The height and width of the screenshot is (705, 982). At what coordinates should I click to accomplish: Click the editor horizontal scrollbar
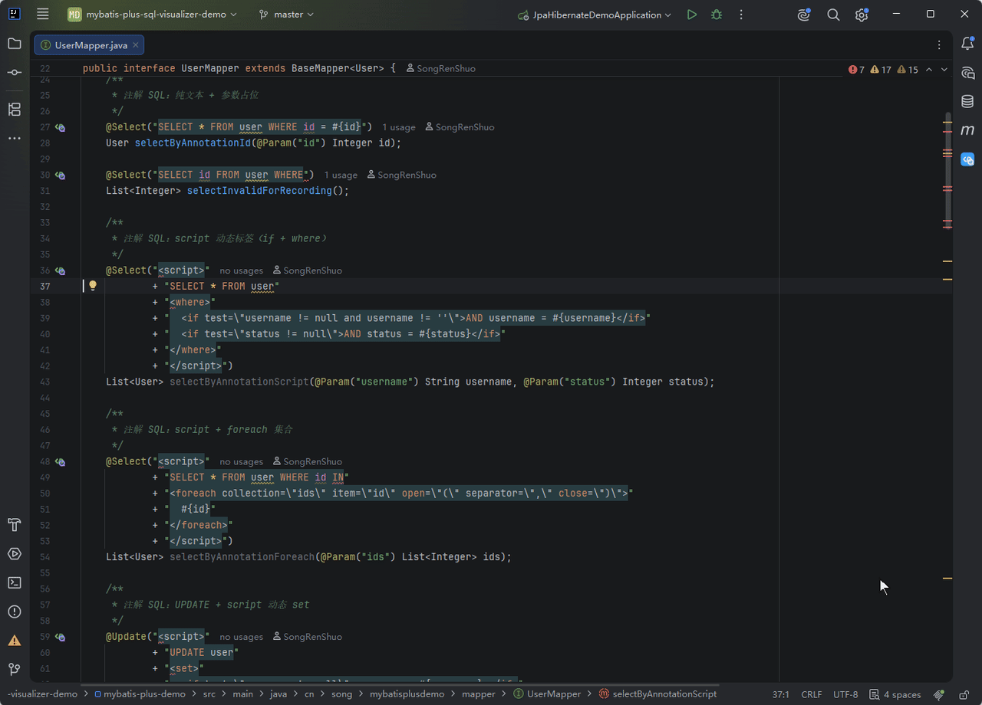(399, 684)
